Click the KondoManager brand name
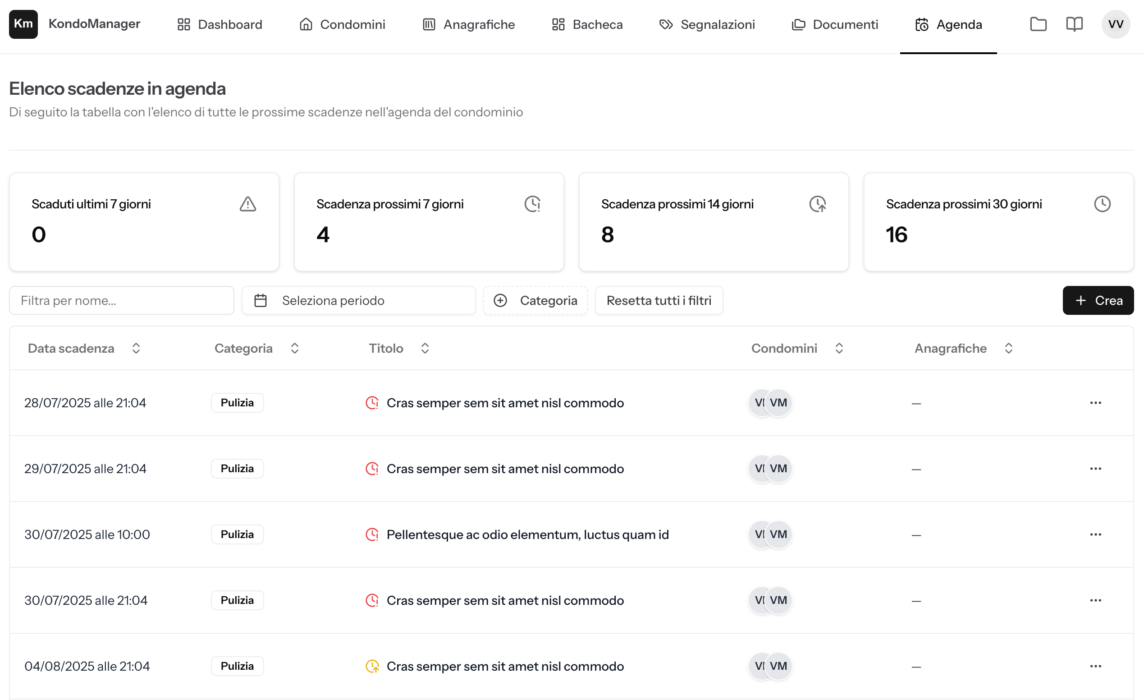This screenshot has height=700, width=1144. coord(94,24)
